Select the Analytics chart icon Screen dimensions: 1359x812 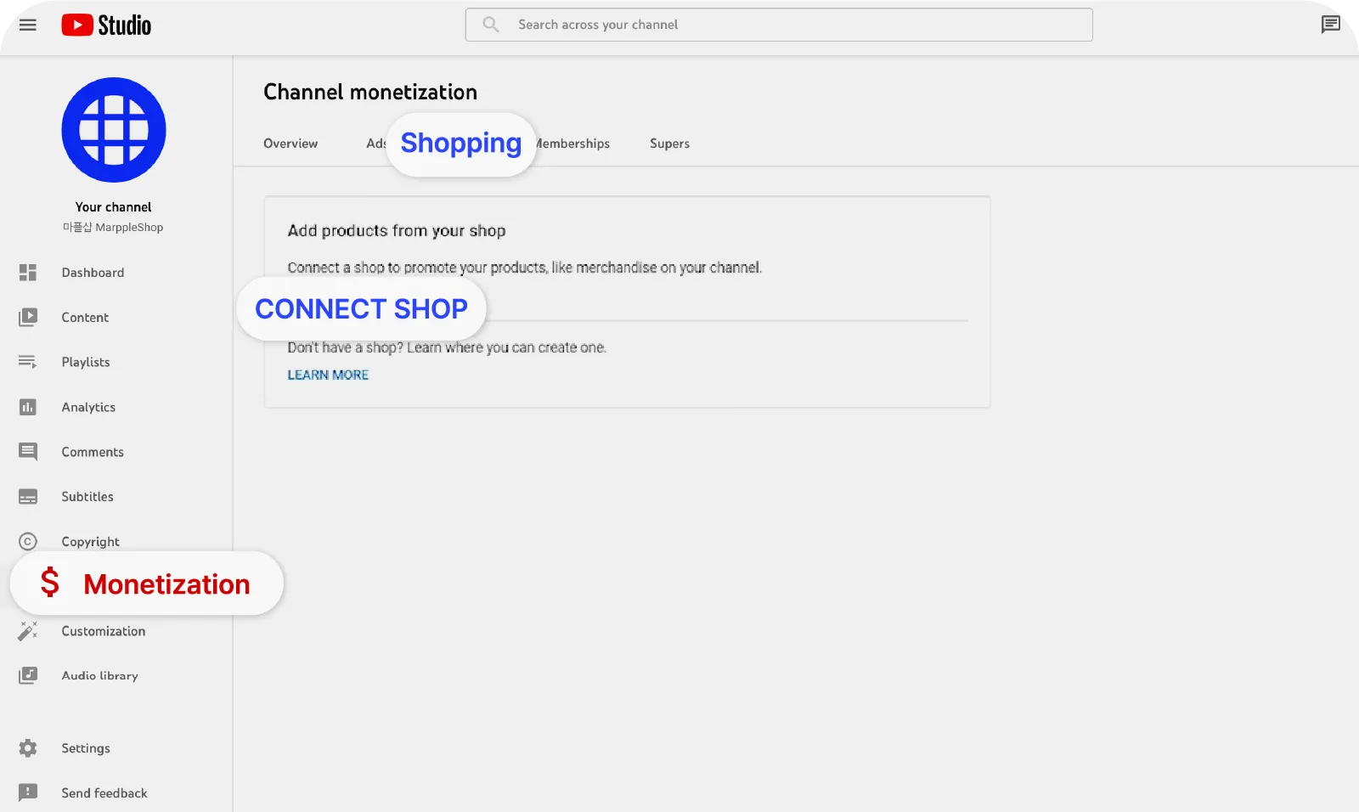pos(28,407)
